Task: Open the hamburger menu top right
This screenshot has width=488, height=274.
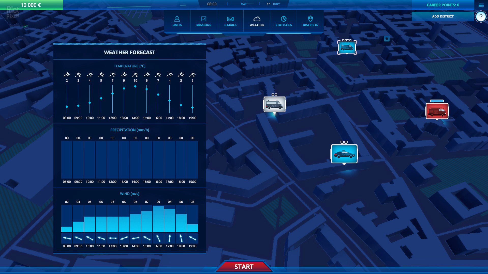Action: pos(481,5)
